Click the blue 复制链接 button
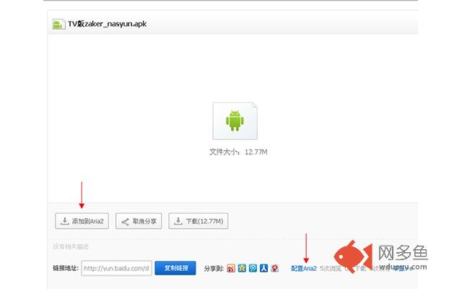The height and width of the screenshot is (289, 462). 175,268
